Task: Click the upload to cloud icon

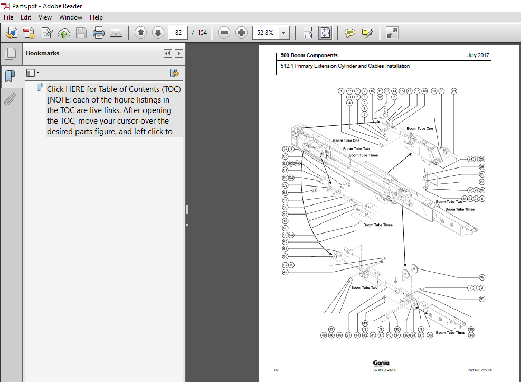Action: (64, 33)
